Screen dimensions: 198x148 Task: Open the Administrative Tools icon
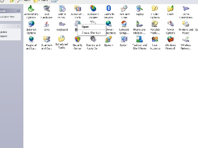(78, 9)
